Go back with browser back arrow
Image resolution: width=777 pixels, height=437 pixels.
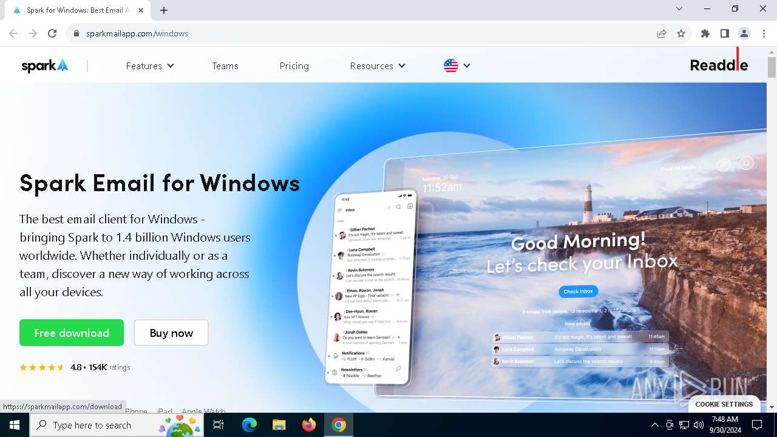click(13, 33)
